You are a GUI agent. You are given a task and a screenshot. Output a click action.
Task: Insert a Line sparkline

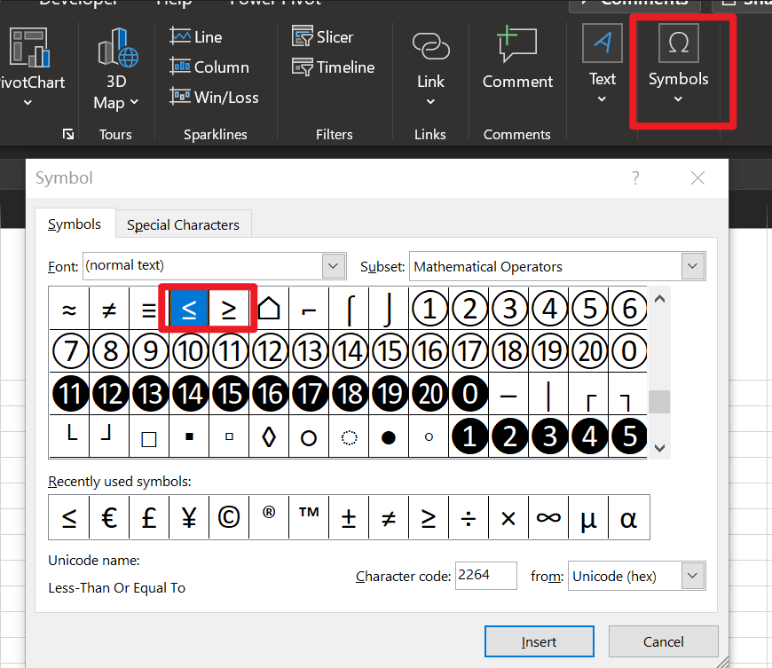click(x=195, y=36)
